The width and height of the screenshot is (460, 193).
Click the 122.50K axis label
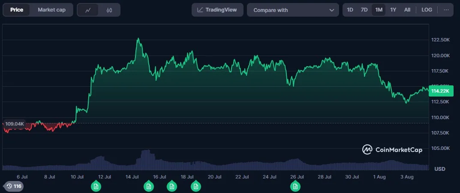[x=440, y=40]
